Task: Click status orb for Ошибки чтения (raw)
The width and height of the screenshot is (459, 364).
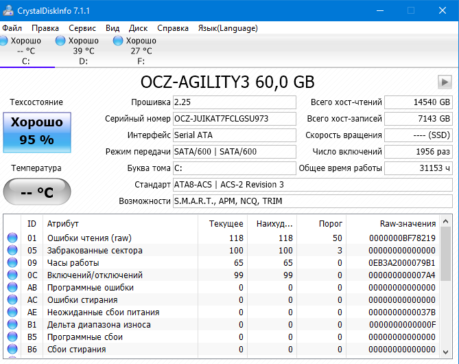Action: pos(12,238)
